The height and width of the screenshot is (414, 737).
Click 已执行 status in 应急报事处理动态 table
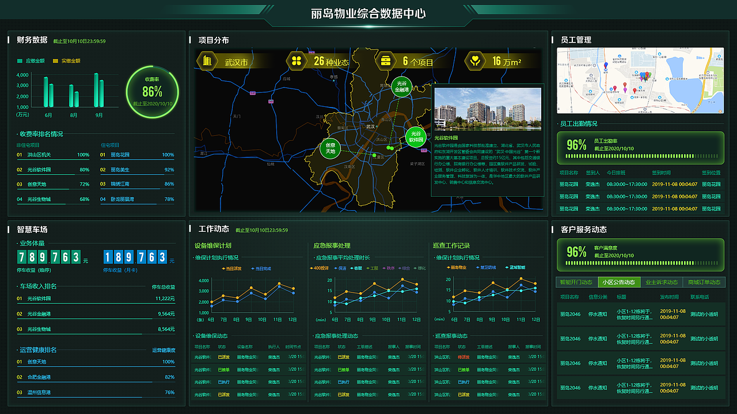343,382
